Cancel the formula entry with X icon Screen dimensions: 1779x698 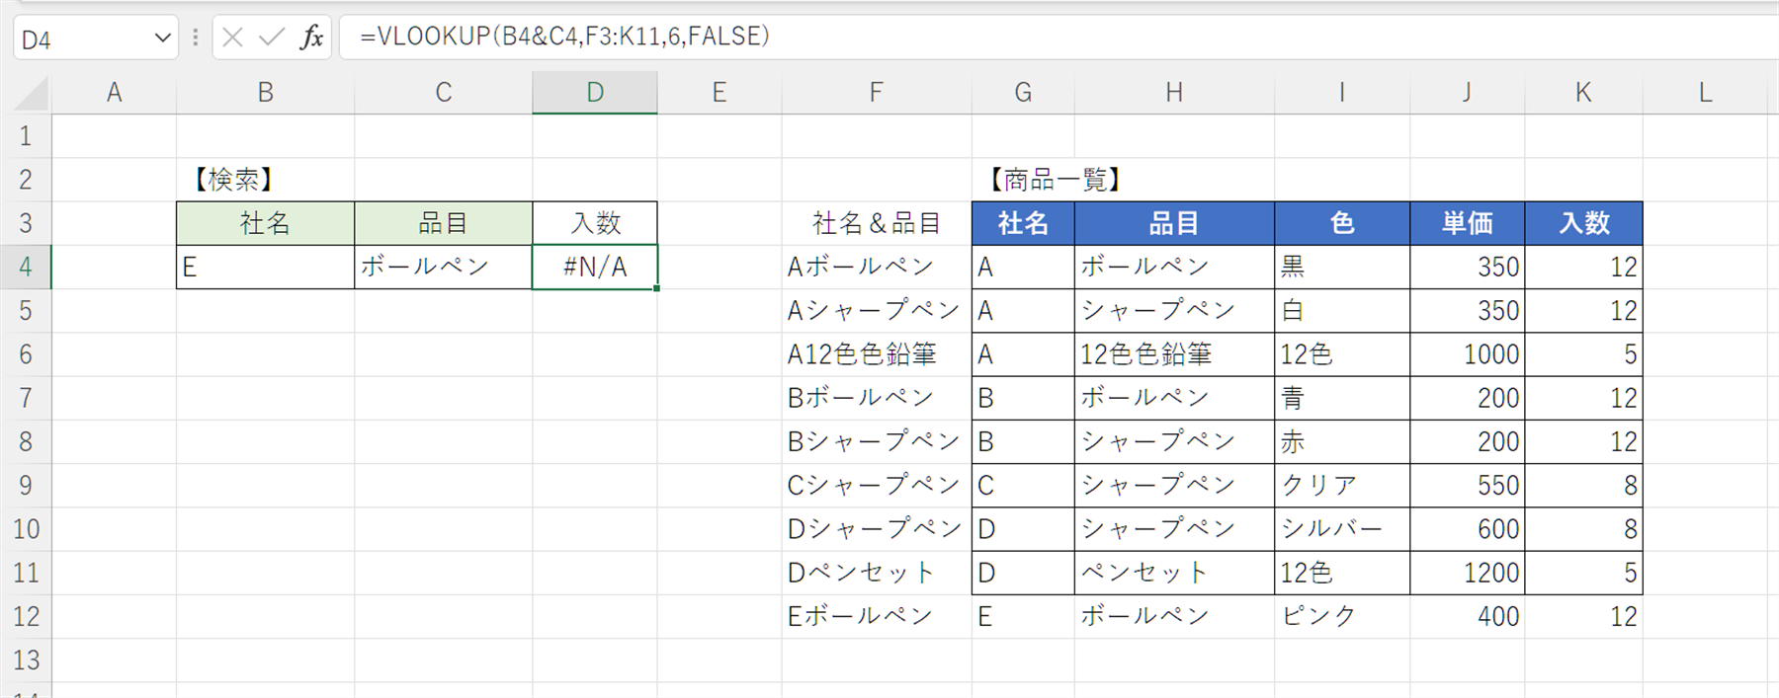[233, 38]
